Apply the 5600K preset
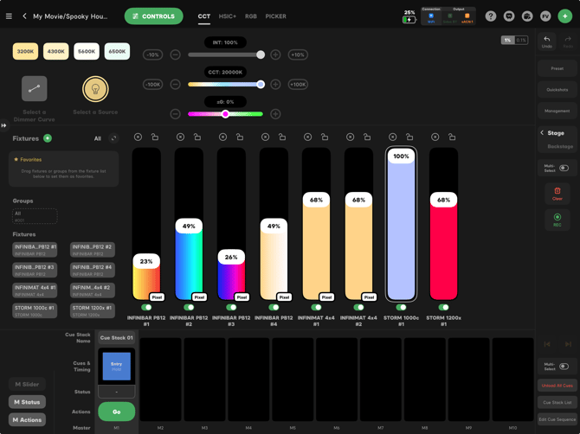This screenshot has width=580, height=434. (87, 51)
